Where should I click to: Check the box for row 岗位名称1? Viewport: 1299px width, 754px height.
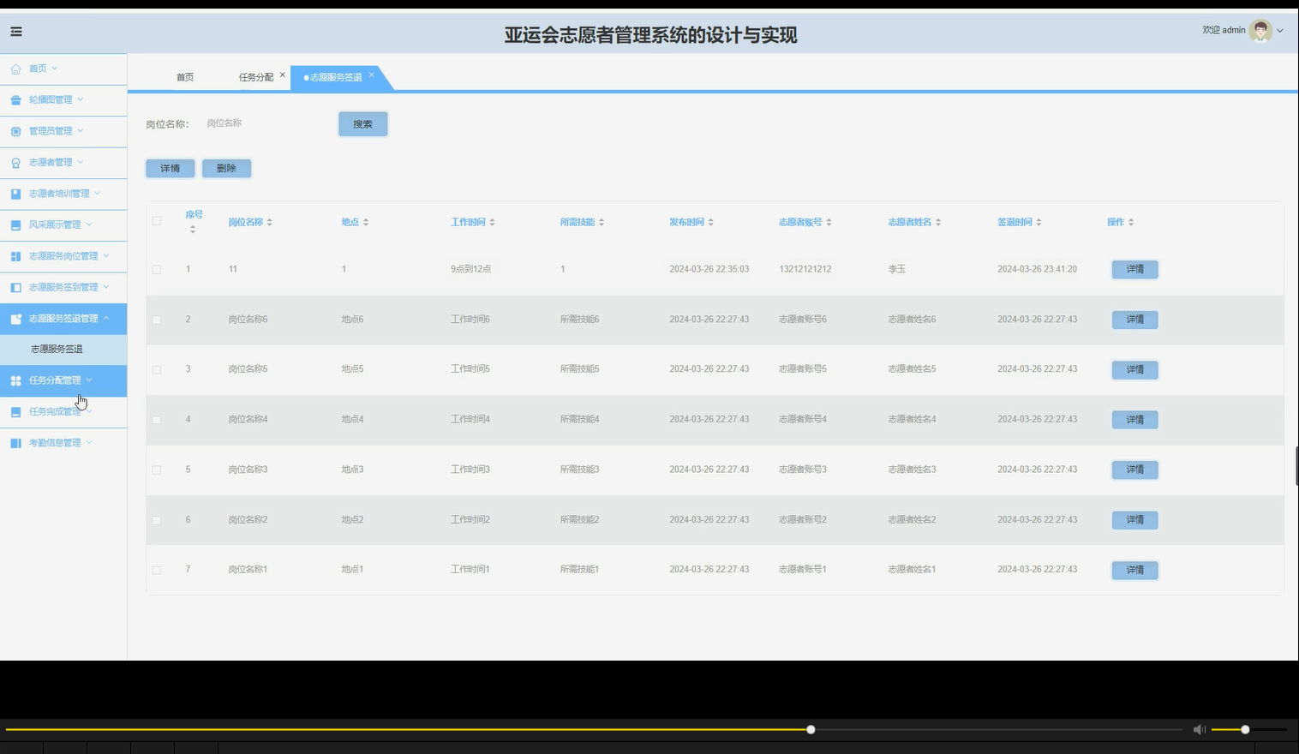point(157,571)
